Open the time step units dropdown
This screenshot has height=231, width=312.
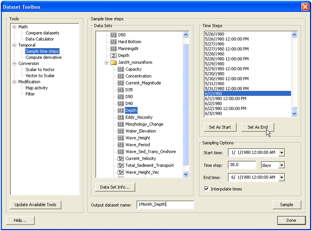[281, 165]
